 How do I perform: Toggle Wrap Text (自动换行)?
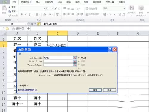(x=91, y=9)
